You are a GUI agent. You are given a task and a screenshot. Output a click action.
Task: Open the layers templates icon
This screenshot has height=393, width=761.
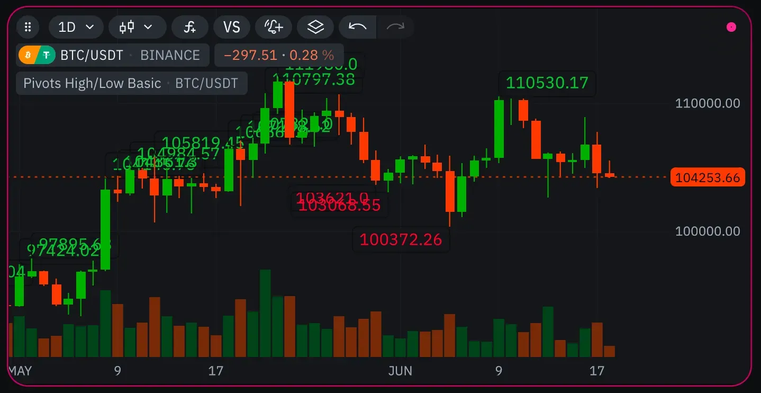pyautogui.click(x=315, y=26)
